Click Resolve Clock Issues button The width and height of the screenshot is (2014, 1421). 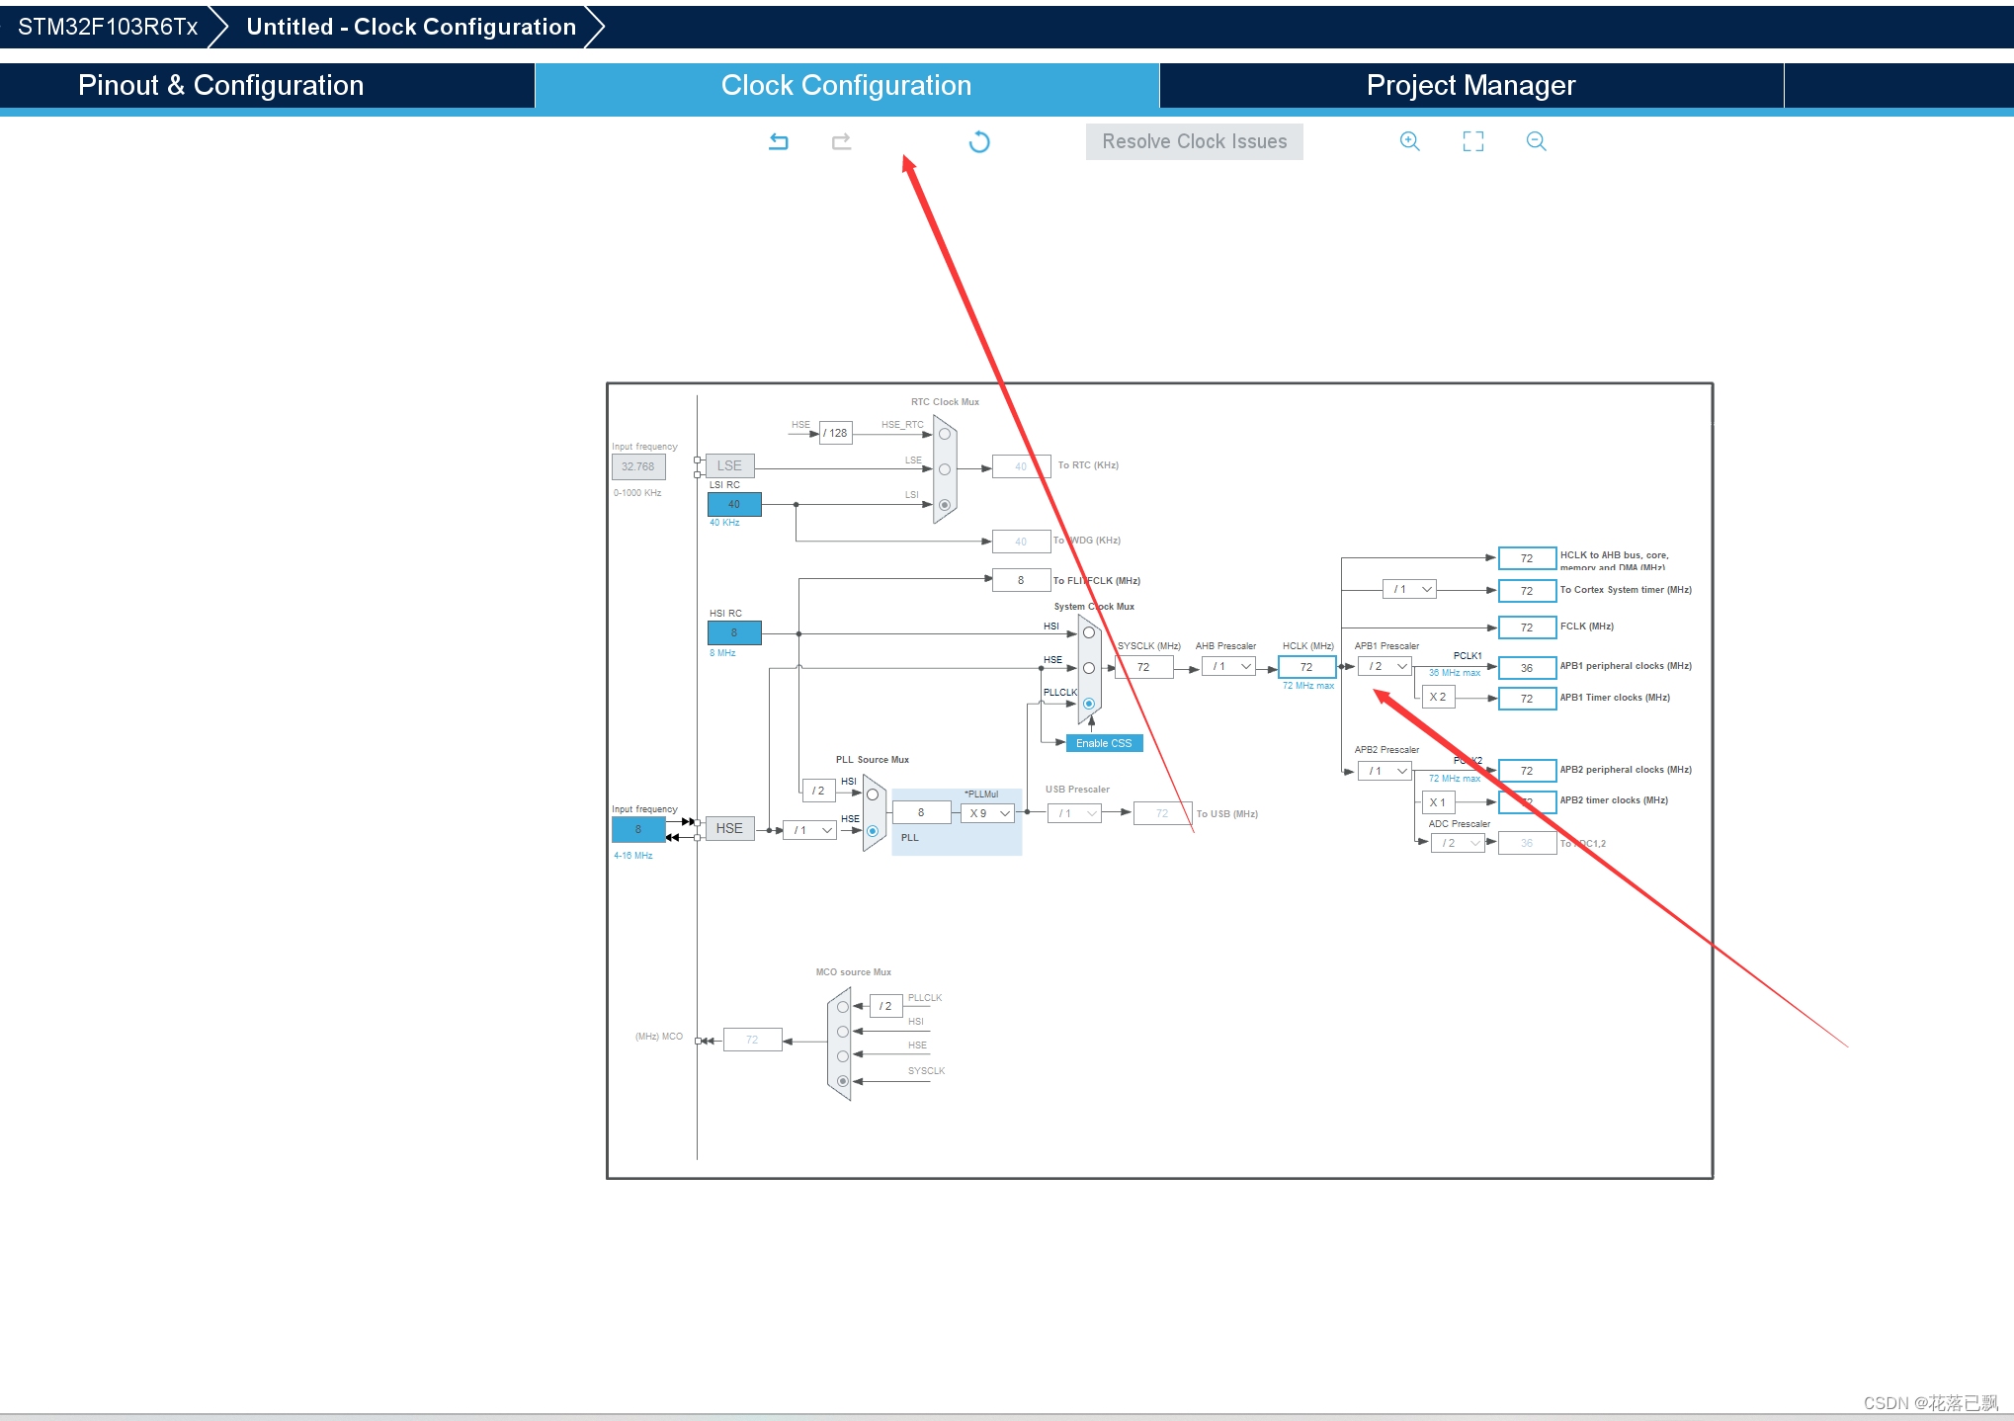click(x=1194, y=141)
